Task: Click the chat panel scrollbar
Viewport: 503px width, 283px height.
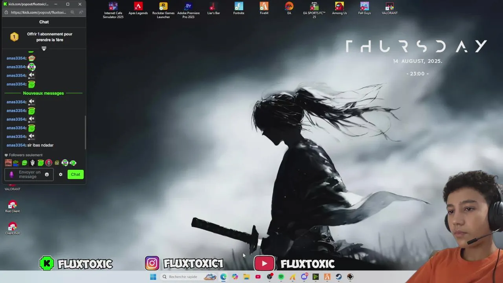Action: 85,132
